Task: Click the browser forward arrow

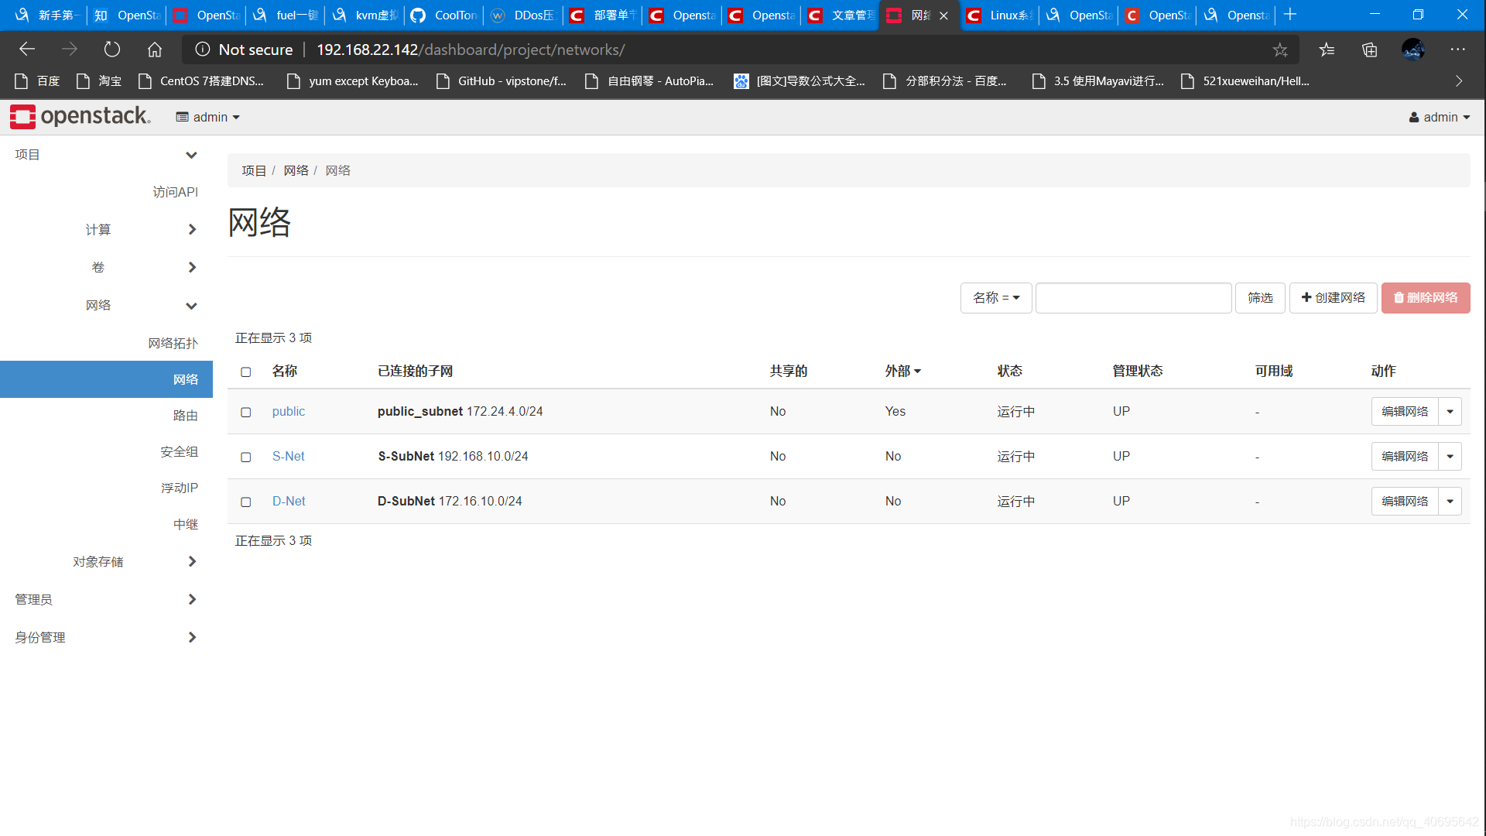Action: 70,50
